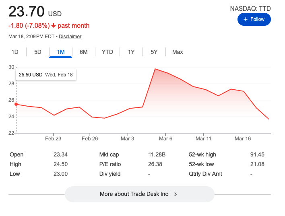Image resolution: width=285 pixels, height=216 pixels.
Task: Click the 52-wk low value 21.08
Action: coord(257,164)
